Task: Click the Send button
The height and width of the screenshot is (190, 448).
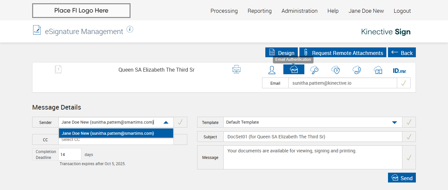Action: coord(402,178)
